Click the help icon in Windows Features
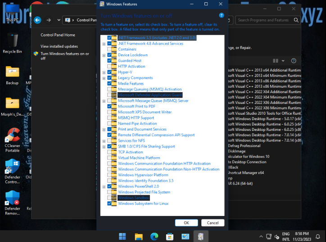This screenshot has height=242, width=326. (x=222, y=15)
